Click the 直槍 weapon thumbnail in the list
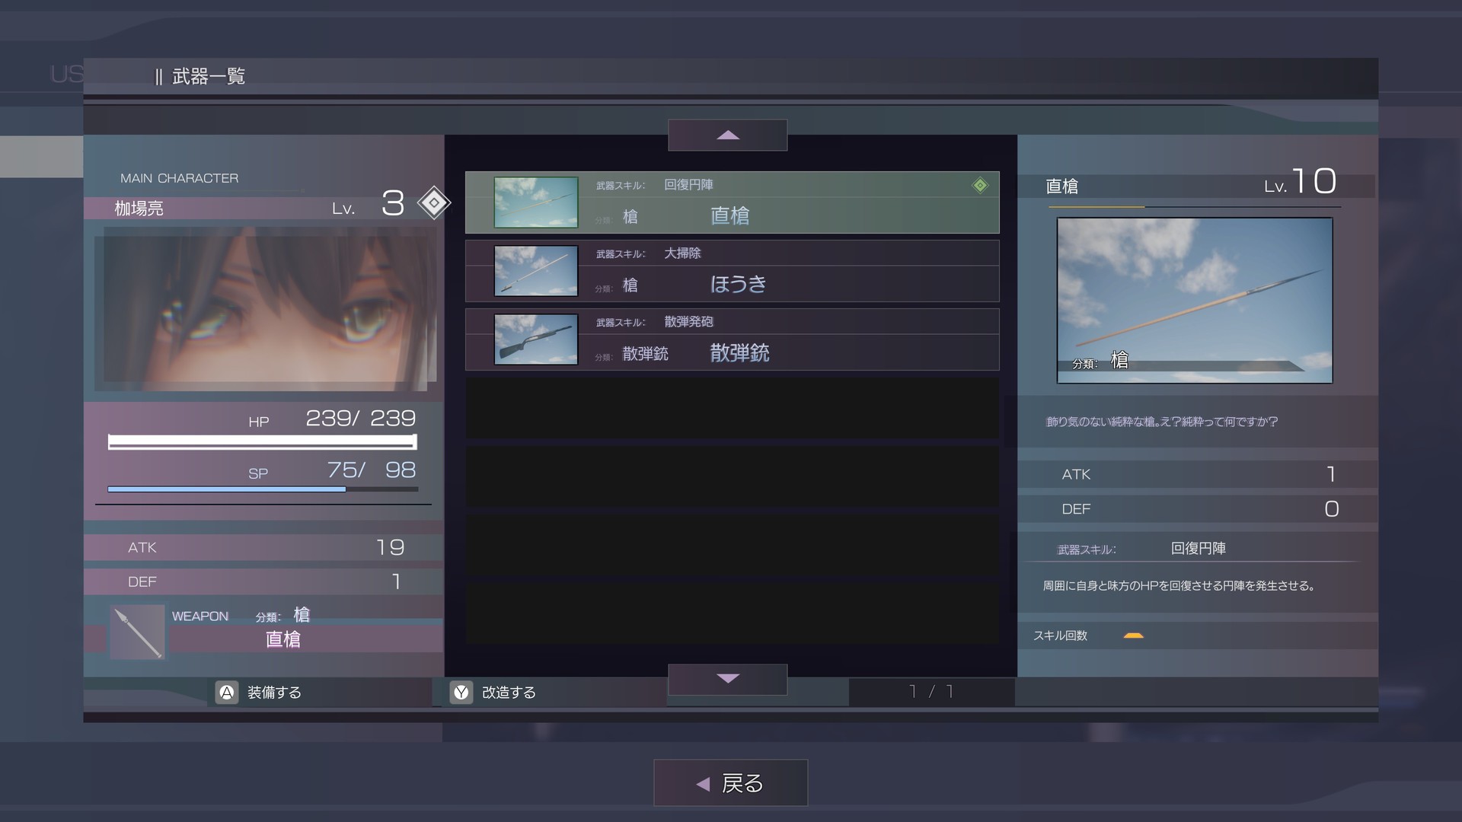The image size is (1462, 822). tap(535, 202)
